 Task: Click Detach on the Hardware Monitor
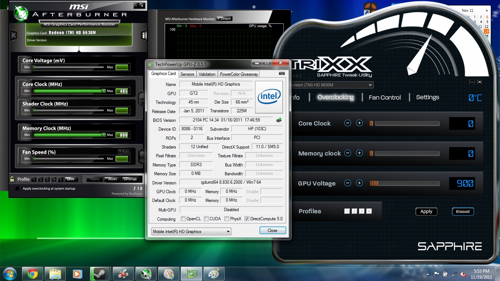click(224, 19)
